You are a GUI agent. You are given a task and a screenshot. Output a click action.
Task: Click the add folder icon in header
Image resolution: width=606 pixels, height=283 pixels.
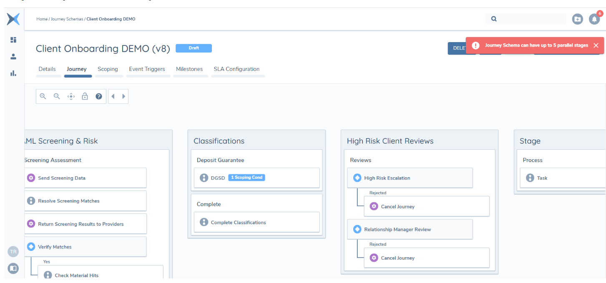577,19
